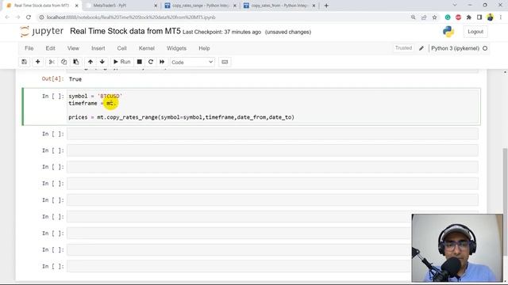Screen dimensions: 508x285
Task: Close the MetaTrader5 PyPI browser tab
Action: (156, 6)
